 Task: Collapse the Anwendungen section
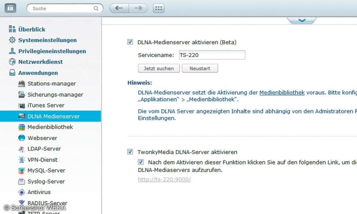coord(38,73)
